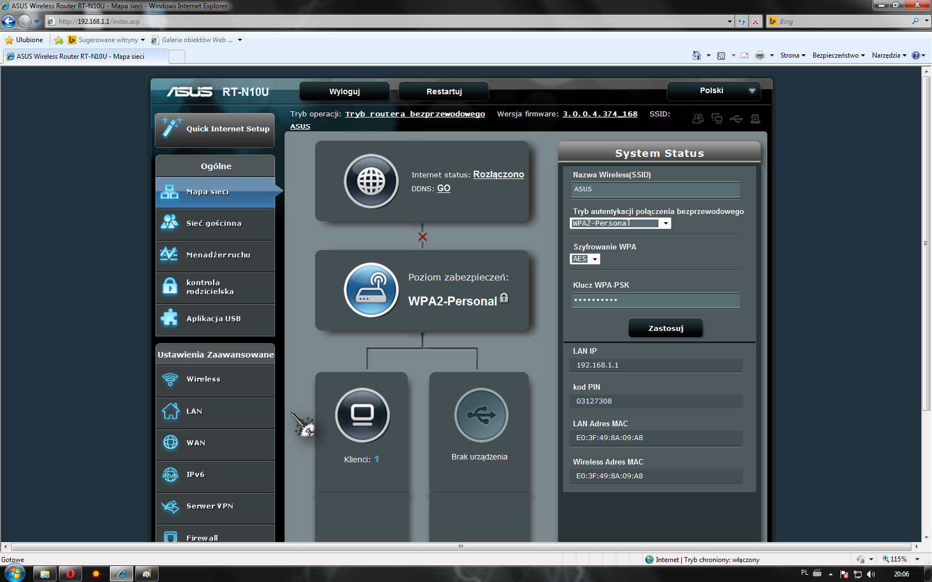Open a new browser tab

click(x=176, y=57)
